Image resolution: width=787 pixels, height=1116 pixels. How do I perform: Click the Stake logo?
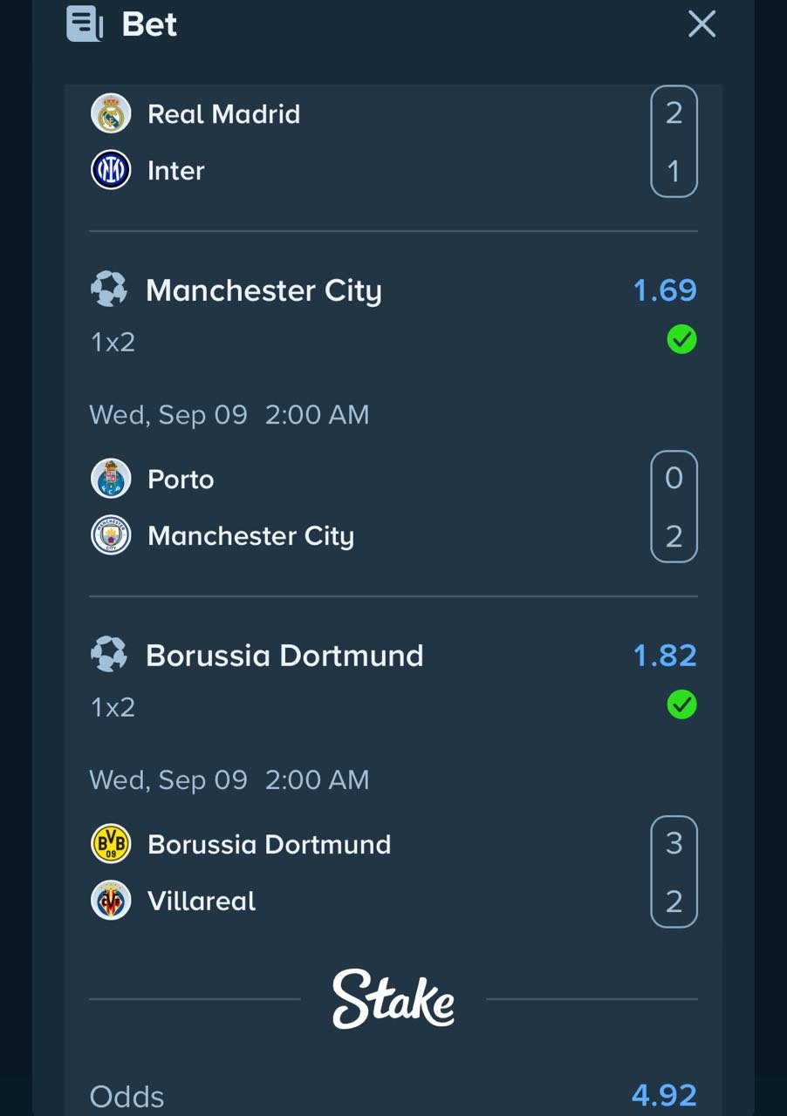[x=393, y=999]
